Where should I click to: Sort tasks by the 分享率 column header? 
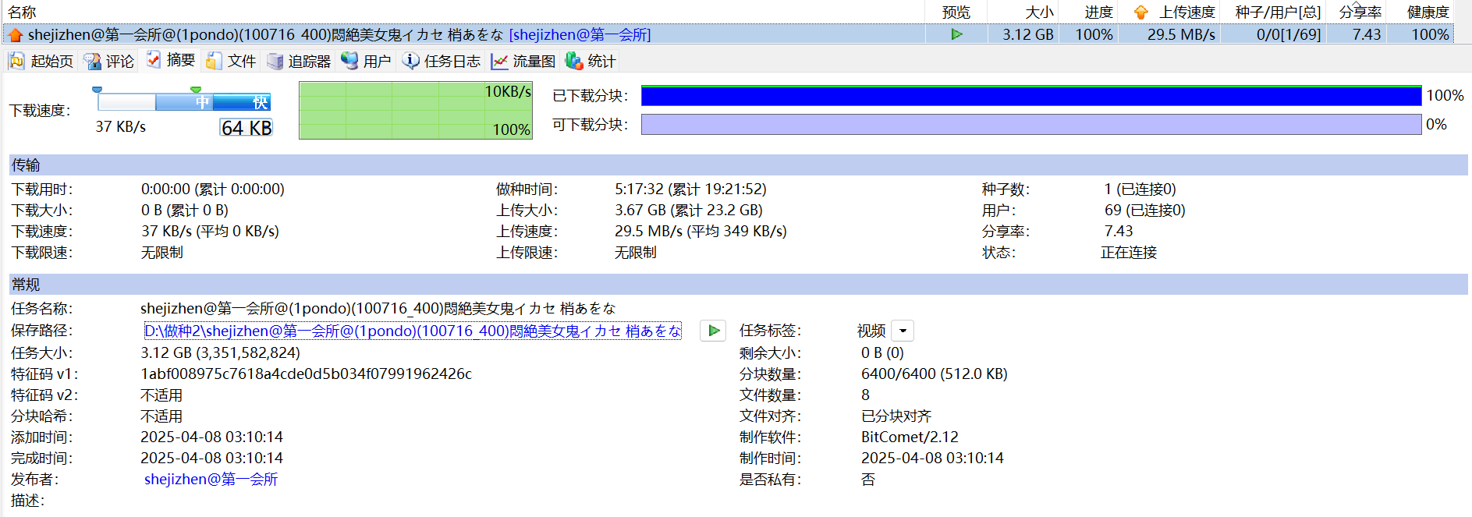(x=1360, y=12)
